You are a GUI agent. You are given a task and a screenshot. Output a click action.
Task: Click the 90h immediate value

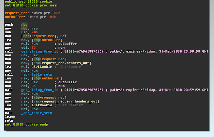(x=34, y=32)
